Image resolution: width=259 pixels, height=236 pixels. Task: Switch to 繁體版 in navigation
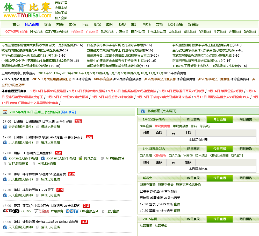click(193, 24)
